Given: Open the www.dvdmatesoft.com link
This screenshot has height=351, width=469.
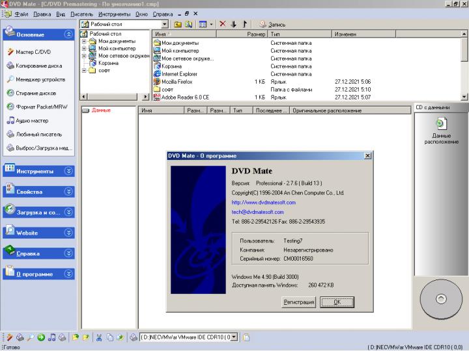Looking at the screenshot, I should [x=264, y=202].
